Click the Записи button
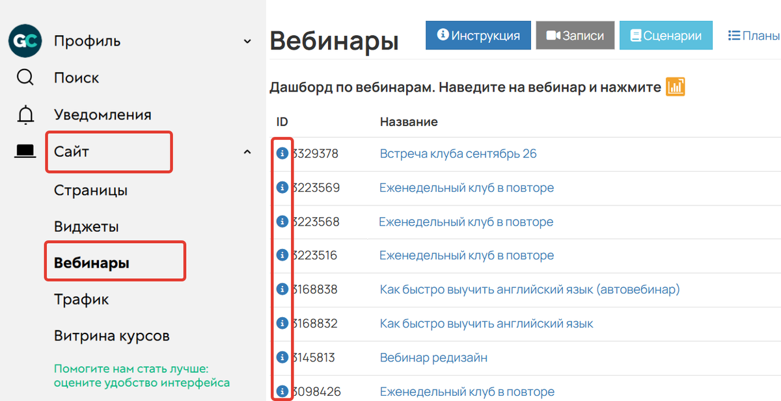 pyautogui.click(x=575, y=35)
